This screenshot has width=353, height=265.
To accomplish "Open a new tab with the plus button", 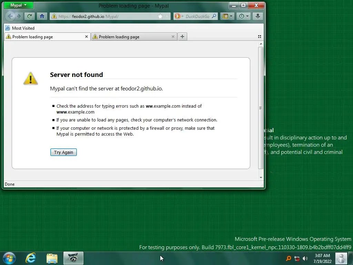I will click(x=182, y=37).
